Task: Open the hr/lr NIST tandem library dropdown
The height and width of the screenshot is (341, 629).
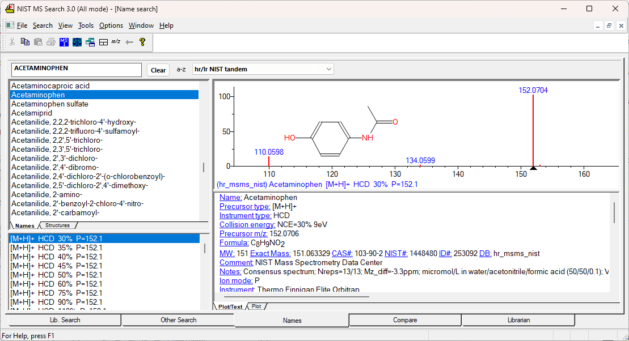Action: (328, 69)
